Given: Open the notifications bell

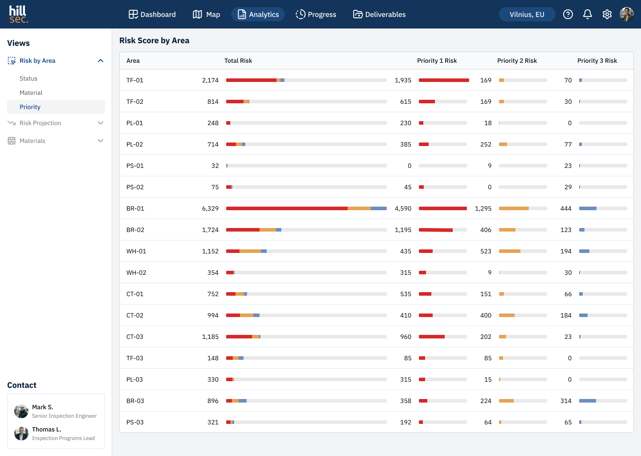Looking at the screenshot, I should click(588, 14).
